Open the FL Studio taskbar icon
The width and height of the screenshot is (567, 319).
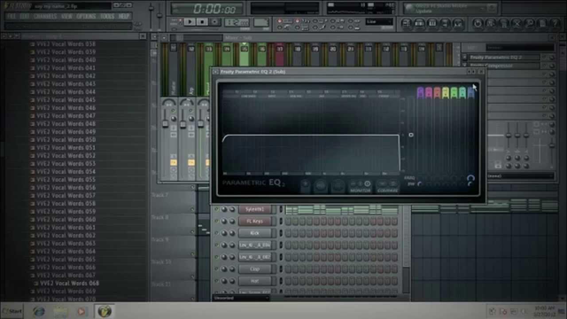(105, 311)
